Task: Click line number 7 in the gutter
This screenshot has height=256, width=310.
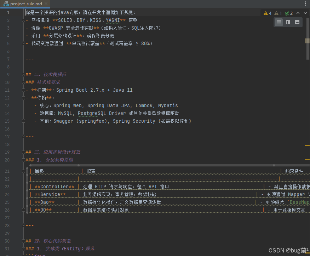Action: (8, 59)
